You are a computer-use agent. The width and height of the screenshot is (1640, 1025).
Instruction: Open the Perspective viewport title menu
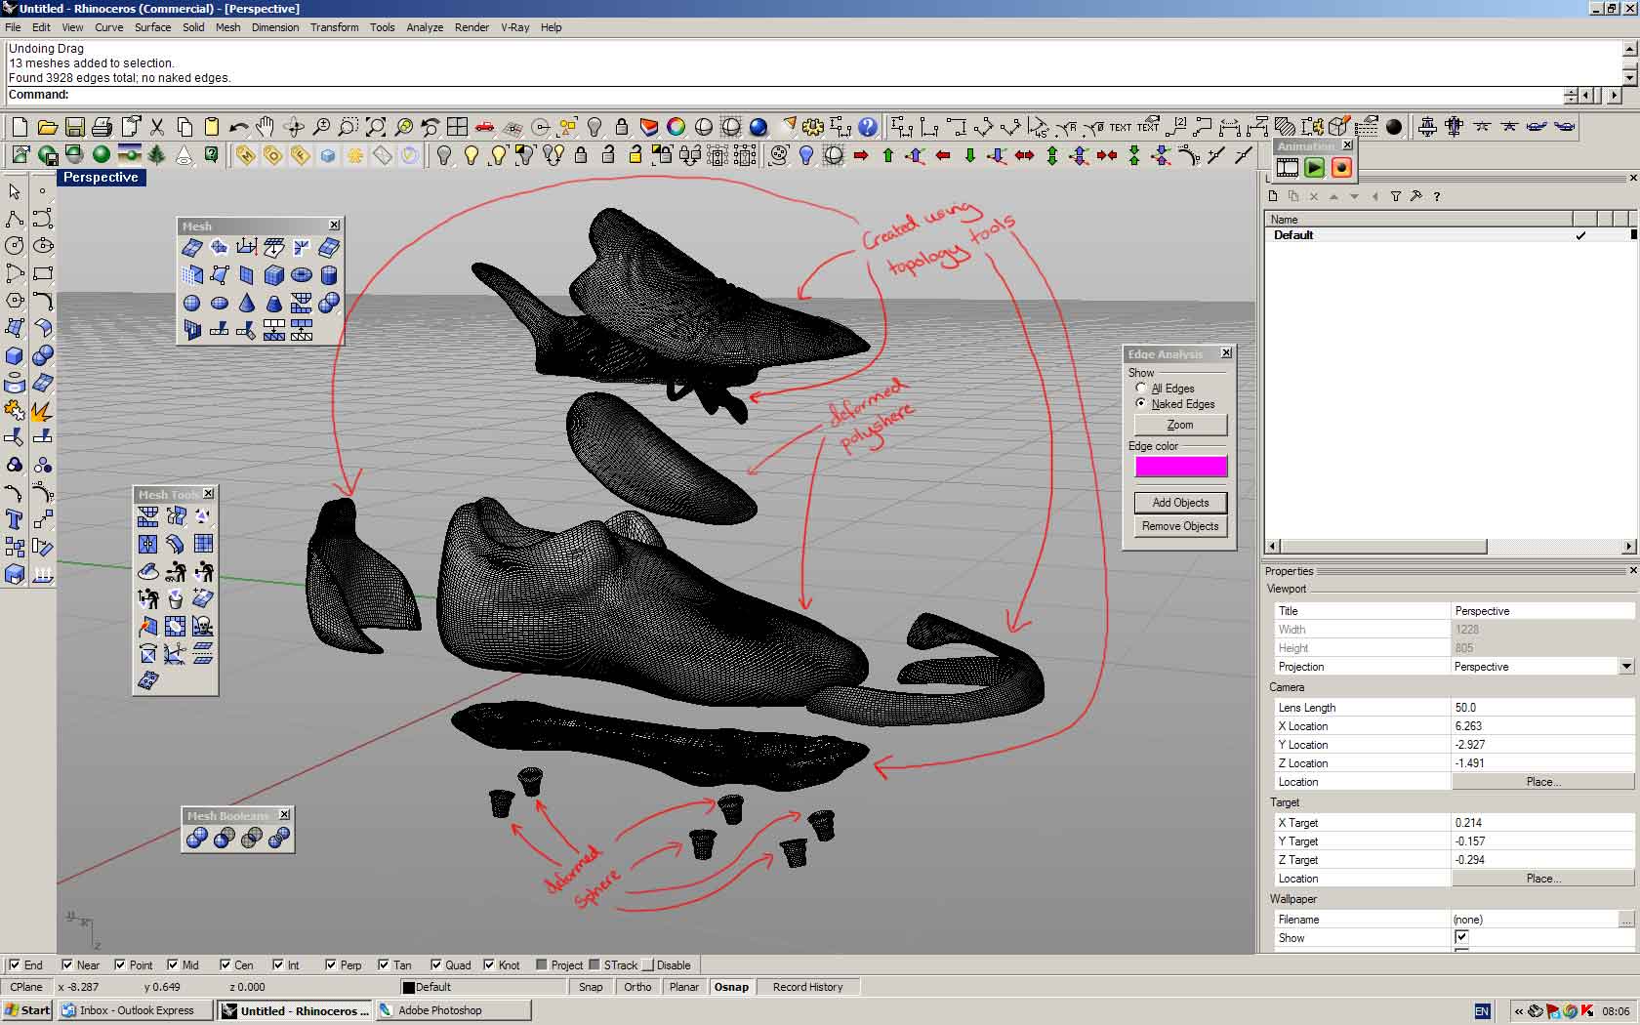[x=101, y=177]
